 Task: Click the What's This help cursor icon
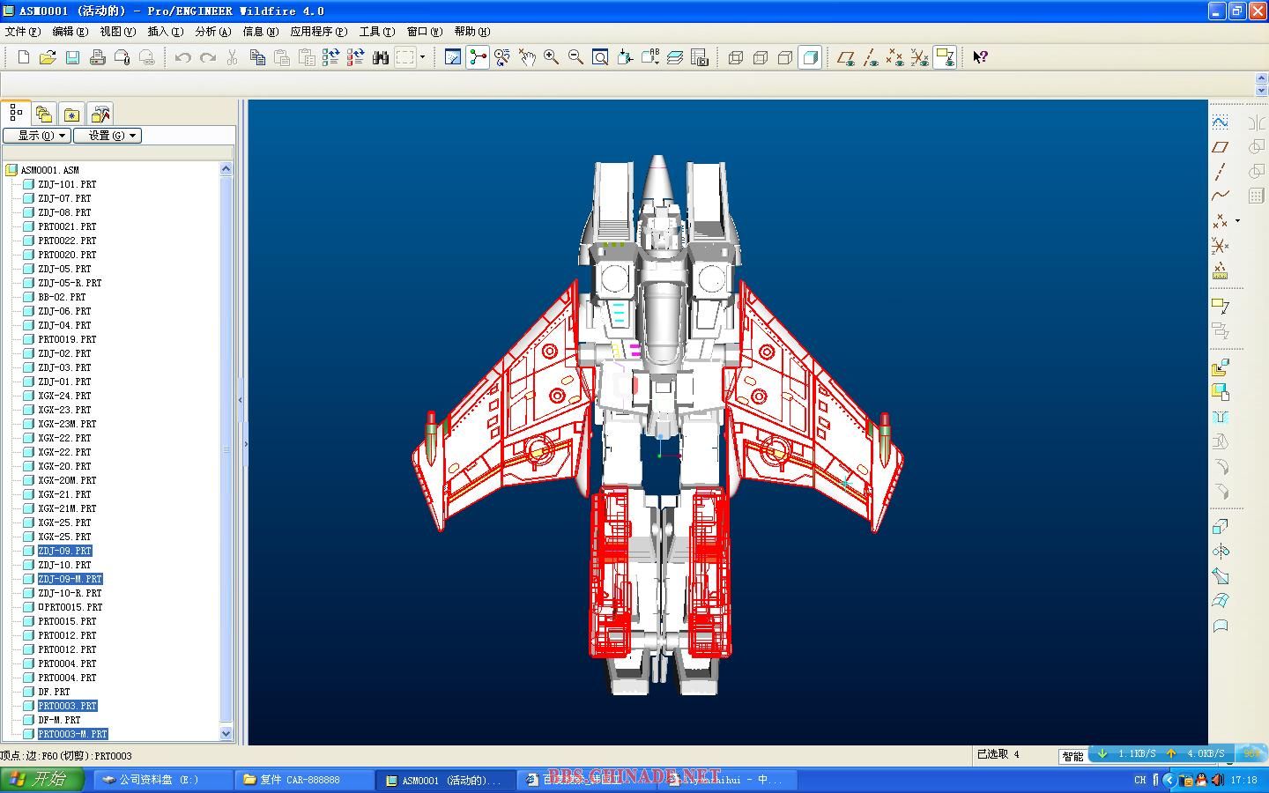[x=980, y=57]
